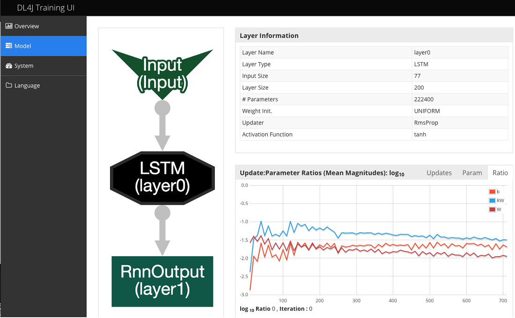Click the 'Activation Function' row label
Screen dimensions: 515x318
pos(267,134)
